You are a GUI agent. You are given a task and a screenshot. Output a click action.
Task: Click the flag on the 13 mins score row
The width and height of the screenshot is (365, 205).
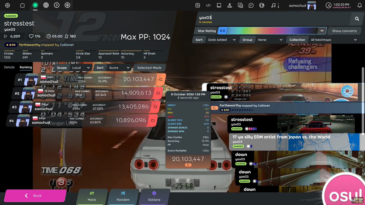[x=40, y=91]
